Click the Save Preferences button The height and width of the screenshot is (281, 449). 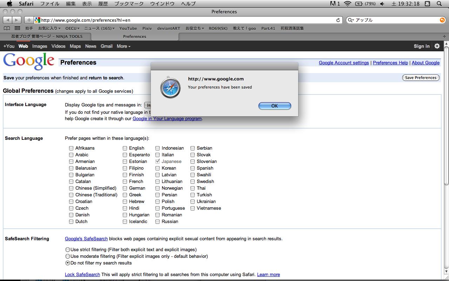[x=421, y=78]
